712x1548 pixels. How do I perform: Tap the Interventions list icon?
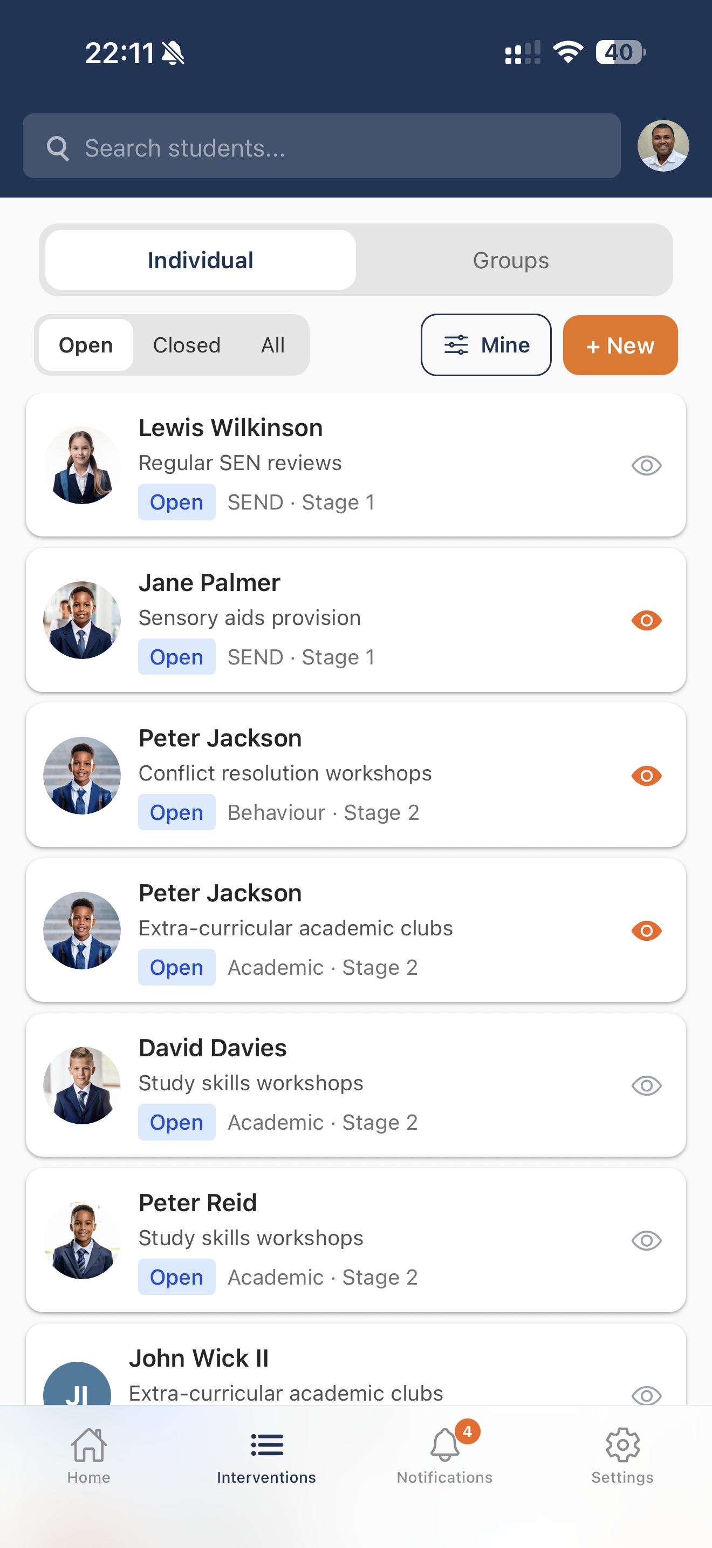point(266,1445)
